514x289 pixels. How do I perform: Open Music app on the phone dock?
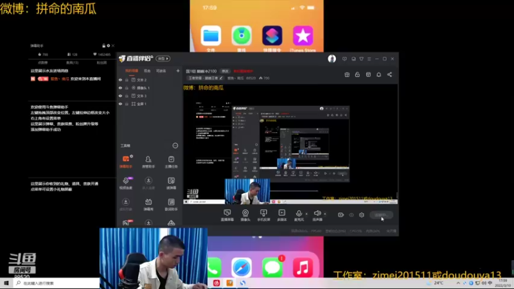[x=303, y=267]
